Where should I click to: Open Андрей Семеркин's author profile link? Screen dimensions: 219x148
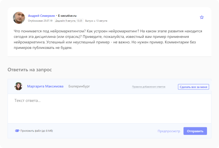(x=41, y=16)
